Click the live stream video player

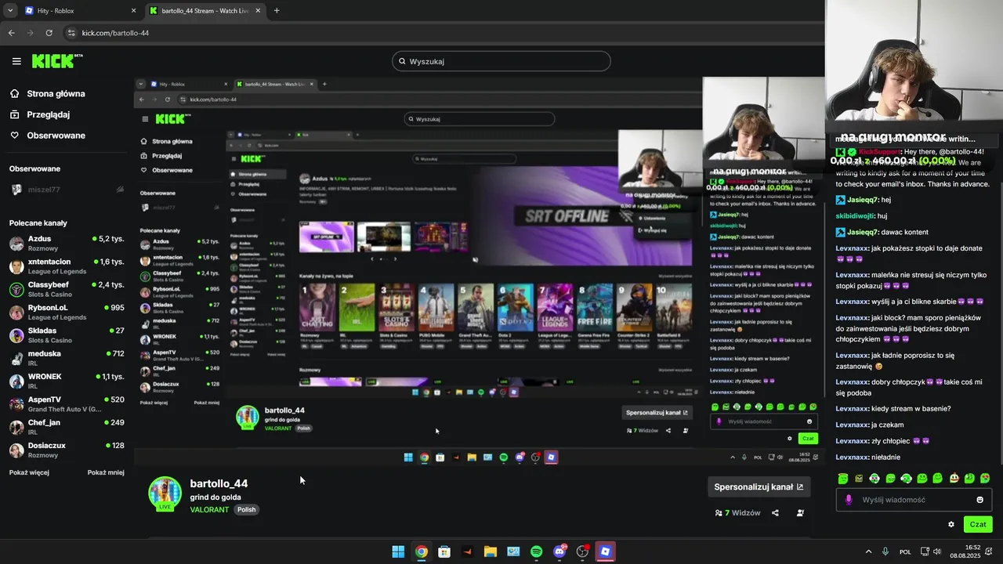pyautogui.click(x=480, y=269)
